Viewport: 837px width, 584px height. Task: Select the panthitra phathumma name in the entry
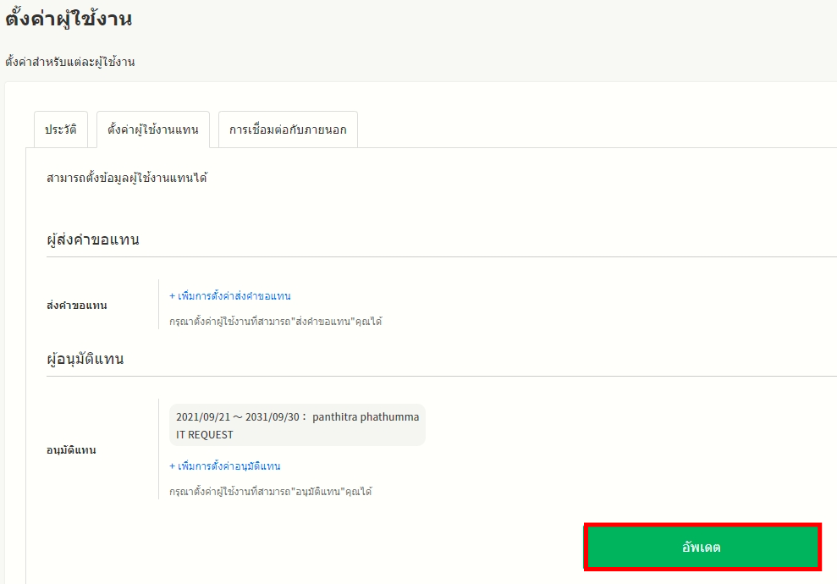click(366, 416)
